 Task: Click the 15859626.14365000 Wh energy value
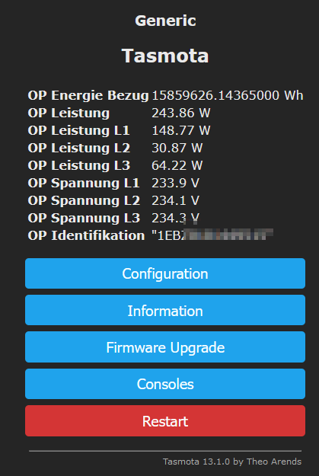[228, 95]
